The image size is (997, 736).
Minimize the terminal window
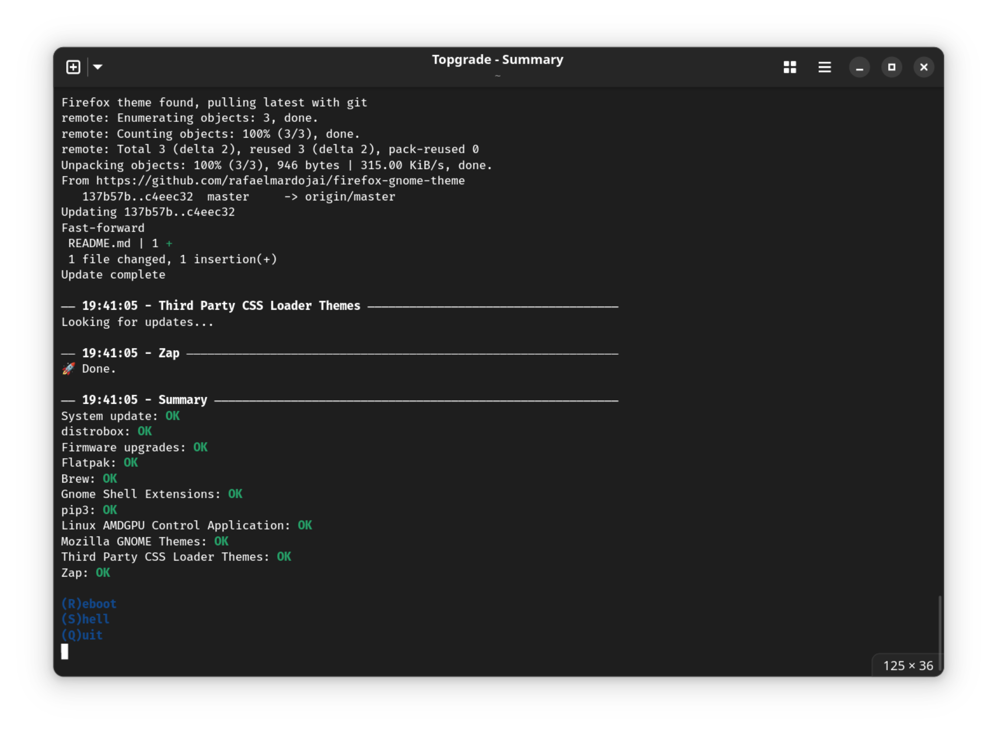coord(859,67)
